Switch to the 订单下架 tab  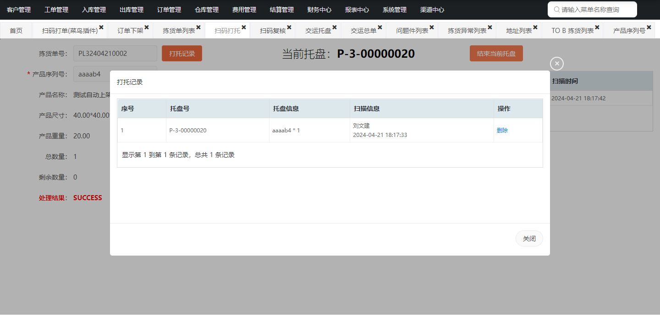point(130,31)
